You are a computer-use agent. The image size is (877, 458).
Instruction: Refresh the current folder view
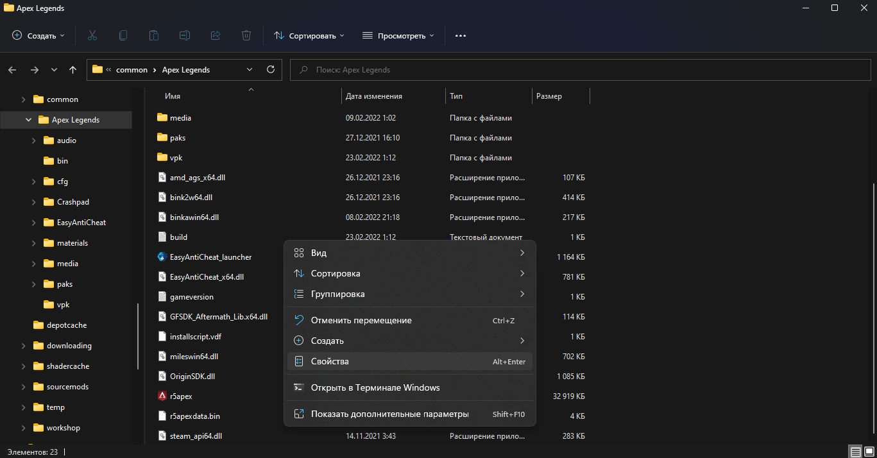click(x=270, y=69)
